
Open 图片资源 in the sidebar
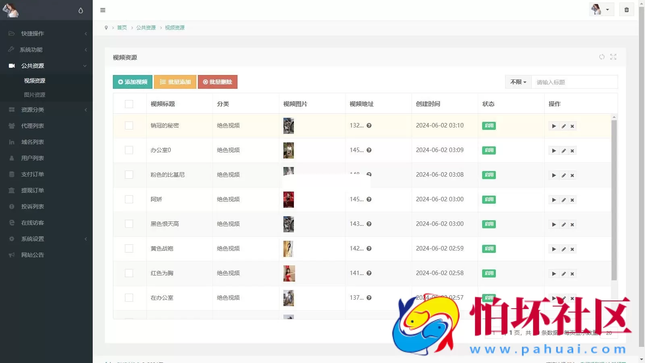[x=35, y=95]
